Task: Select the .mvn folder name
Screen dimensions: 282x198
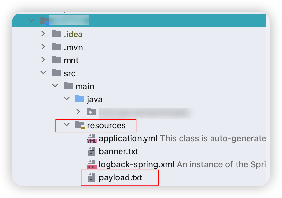Action: 73,48
